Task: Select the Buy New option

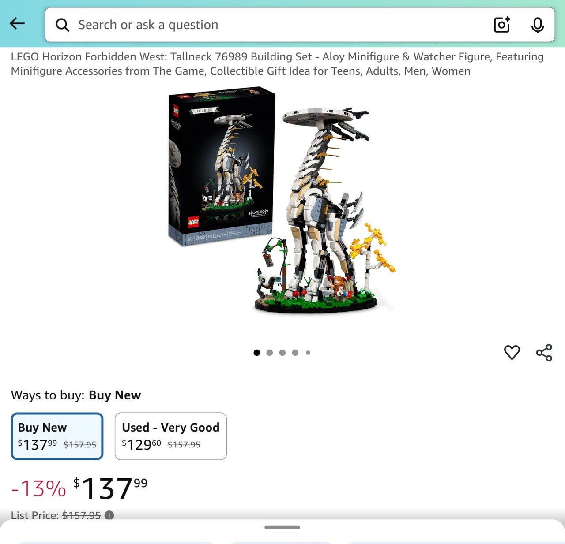Action: [57, 436]
